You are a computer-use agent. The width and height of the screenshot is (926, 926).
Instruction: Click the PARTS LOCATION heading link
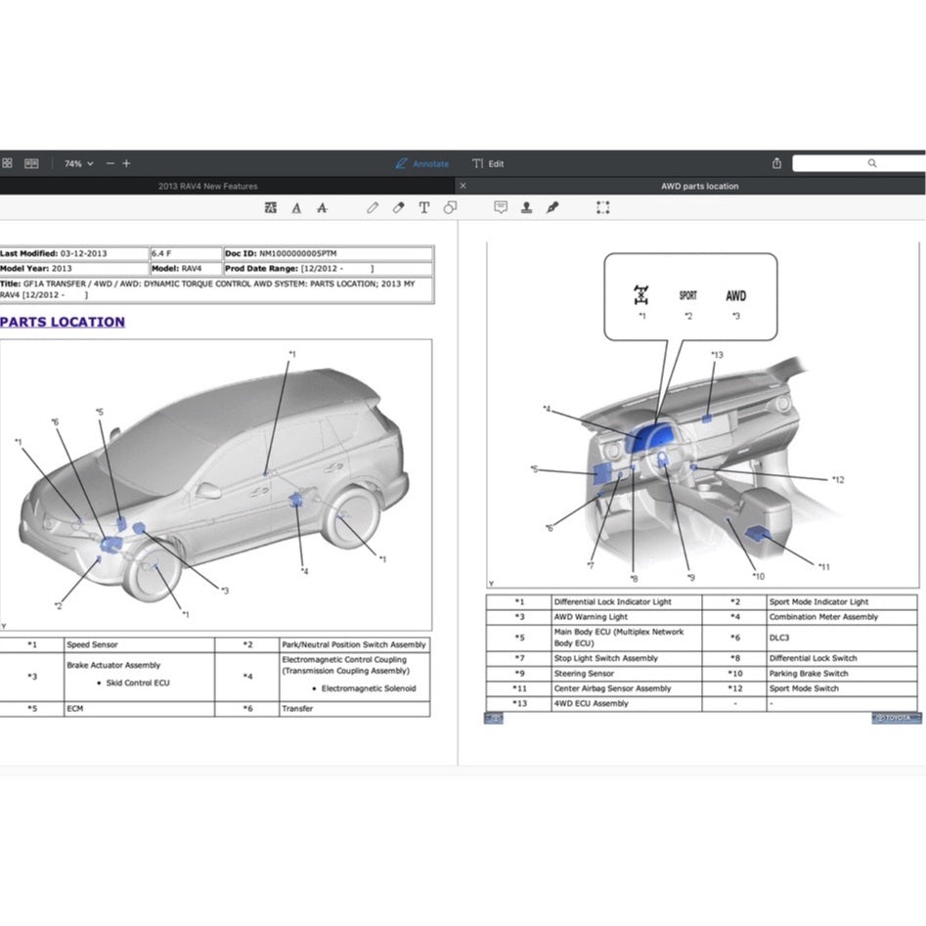[63, 322]
